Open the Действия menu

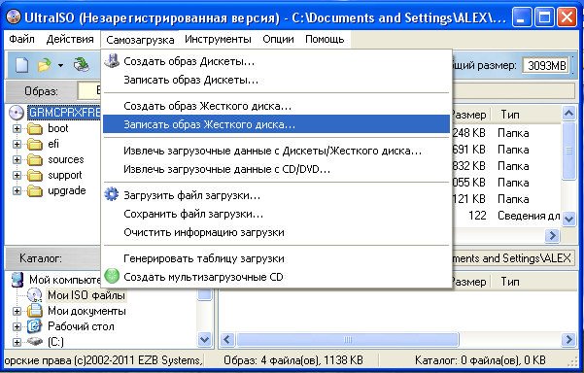tap(70, 39)
